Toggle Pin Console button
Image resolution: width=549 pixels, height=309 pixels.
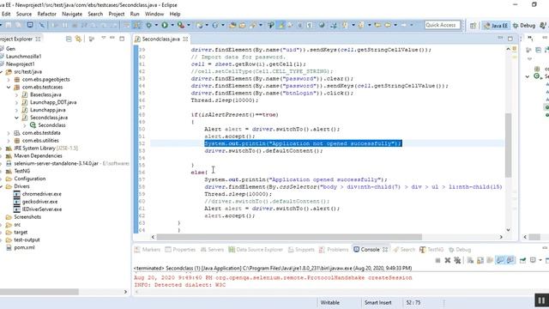coord(522,260)
